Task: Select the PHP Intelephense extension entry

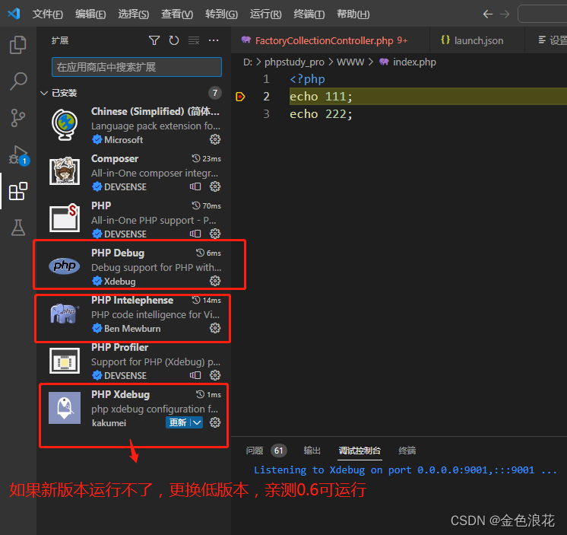Action: (134, 314)
